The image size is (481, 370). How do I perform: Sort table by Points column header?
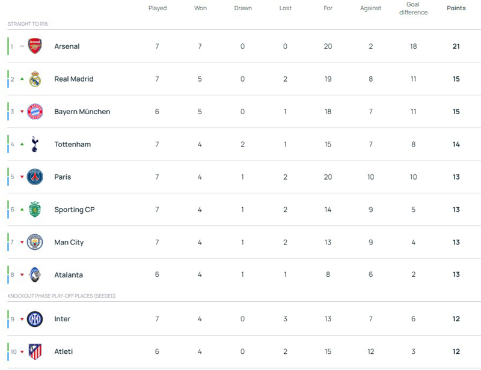[x=456, y=8]
